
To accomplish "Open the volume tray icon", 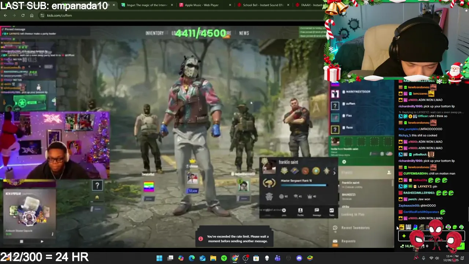I will [437, 258].
